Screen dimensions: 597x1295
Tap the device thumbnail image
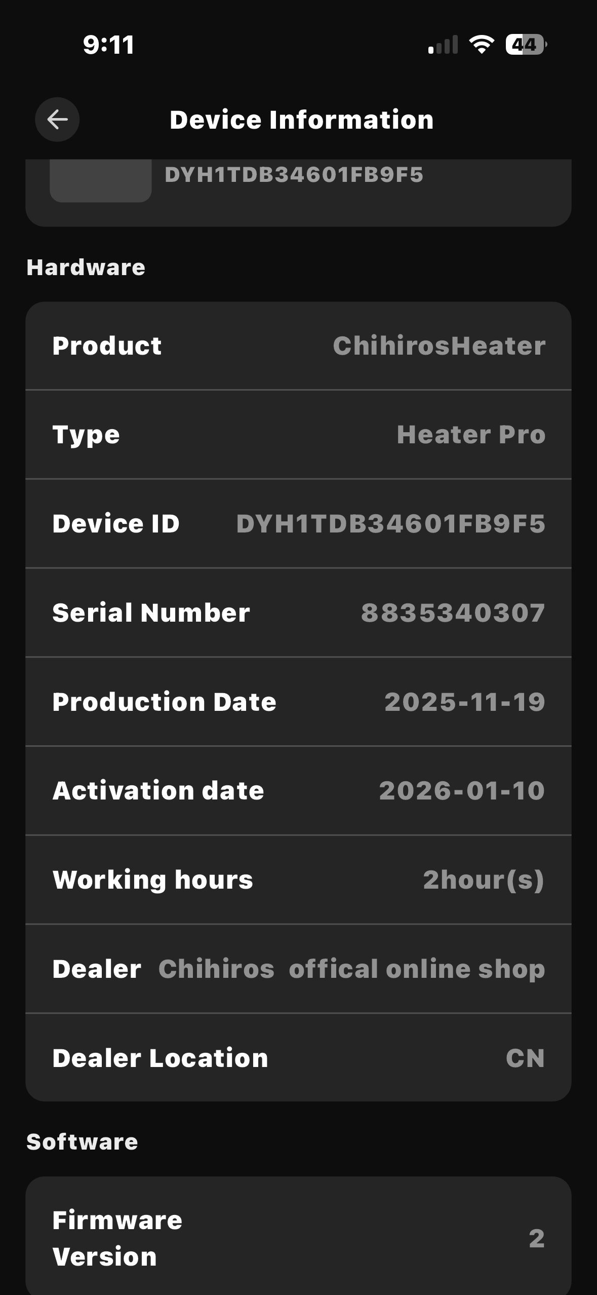(x=100, y=180)
